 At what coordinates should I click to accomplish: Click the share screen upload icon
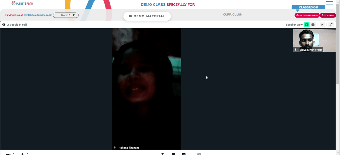tap(184, 154)
